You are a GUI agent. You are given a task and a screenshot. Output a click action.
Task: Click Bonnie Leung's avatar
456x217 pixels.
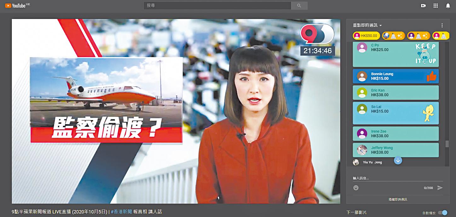pos(362,76)
